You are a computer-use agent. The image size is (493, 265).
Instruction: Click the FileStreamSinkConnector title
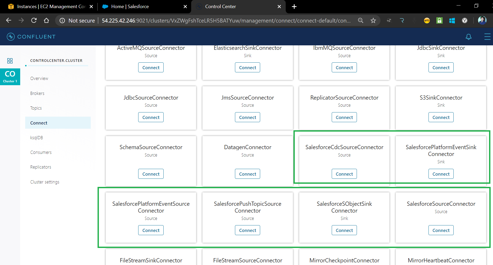coord(151,260)
